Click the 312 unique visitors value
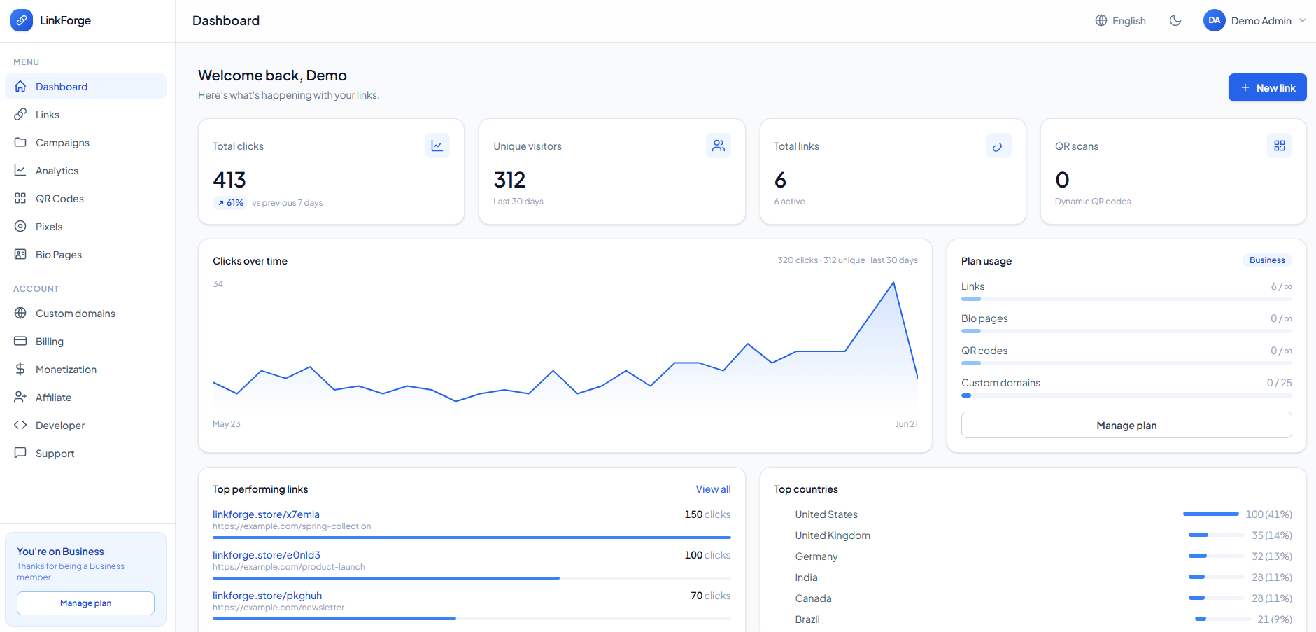This screenshot has width=1316, height=632. (509, 180)
